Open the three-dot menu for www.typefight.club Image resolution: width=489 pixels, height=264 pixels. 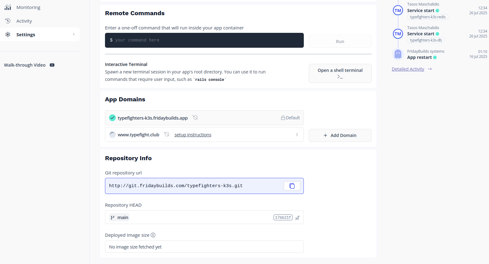point(297,135)
